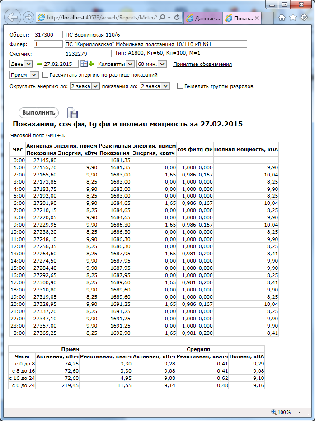Close the 'Показ...' tab
Screen dimensions: 315x421
point(257,18)
